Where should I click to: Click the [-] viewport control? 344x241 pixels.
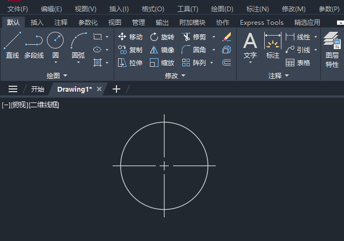[6, 105]
